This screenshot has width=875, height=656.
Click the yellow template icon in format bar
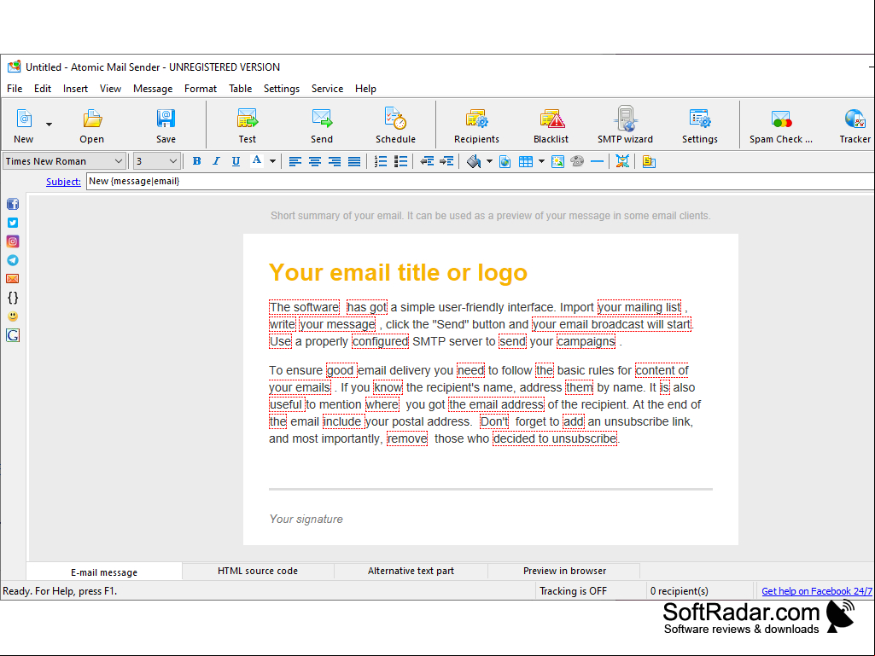point(649,162)
